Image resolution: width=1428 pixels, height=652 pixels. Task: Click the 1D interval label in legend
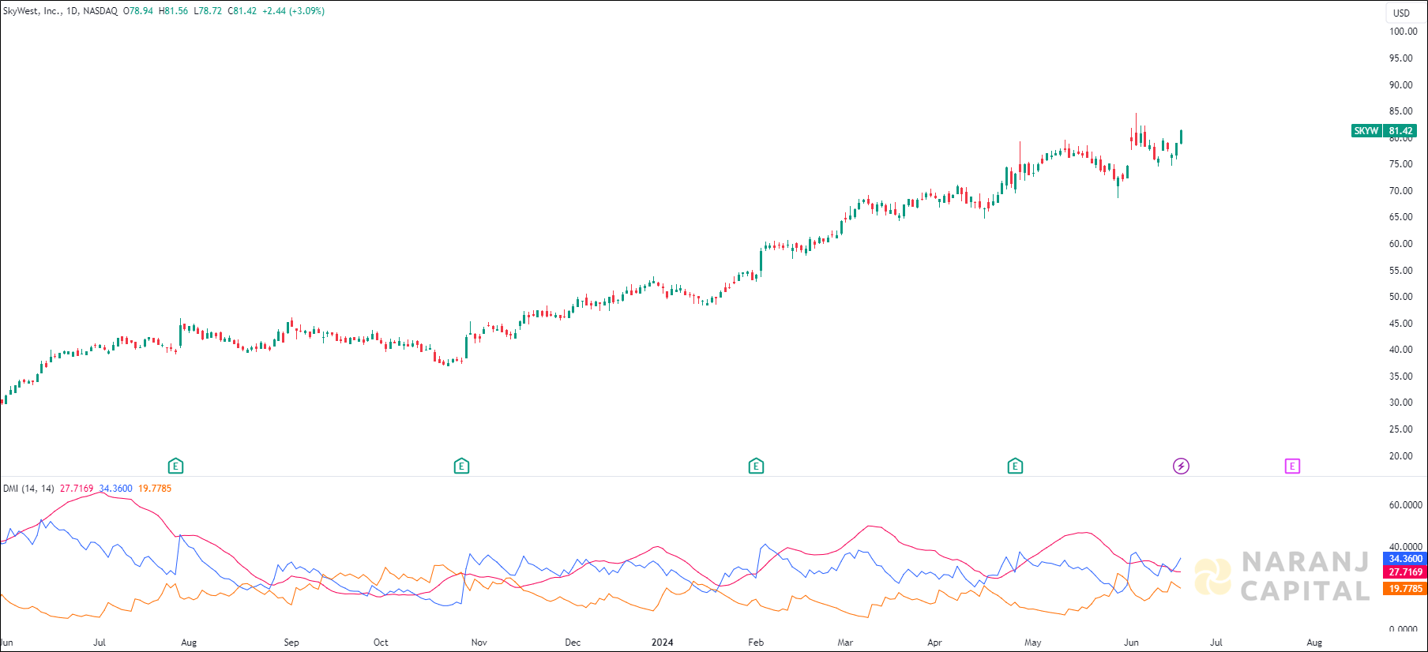(73, 11)
